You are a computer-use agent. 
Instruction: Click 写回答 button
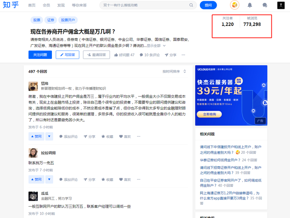pos(68,55)
